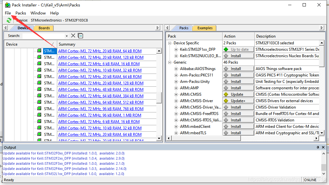
Task: Sort by the Device column header
Action: pyautogui.click(x=31, y=44)
